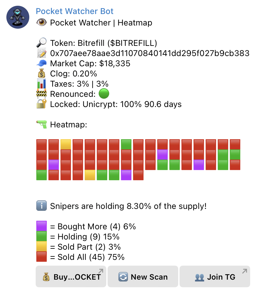This screenshot has width=261, height=293.
Task: Open the Pocket Watcher Bot sender name
Action: [x=74, y=11]
